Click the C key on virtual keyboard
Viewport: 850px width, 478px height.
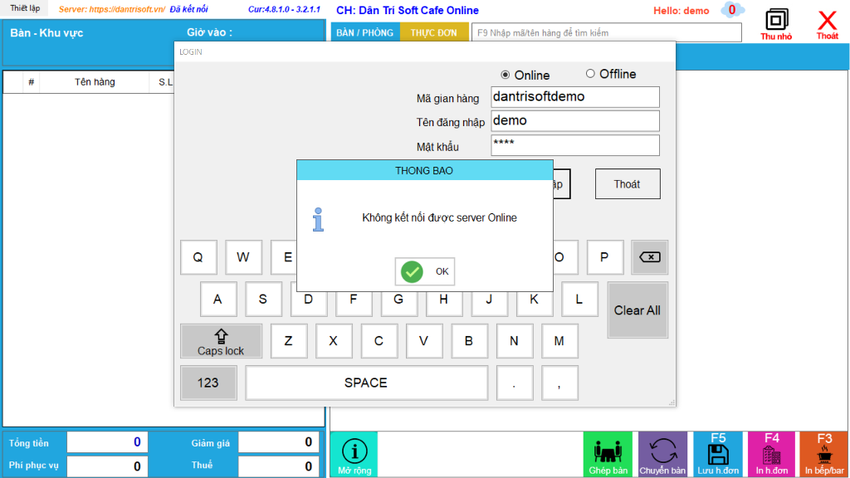pyautogui.click(x=379, y=341)
